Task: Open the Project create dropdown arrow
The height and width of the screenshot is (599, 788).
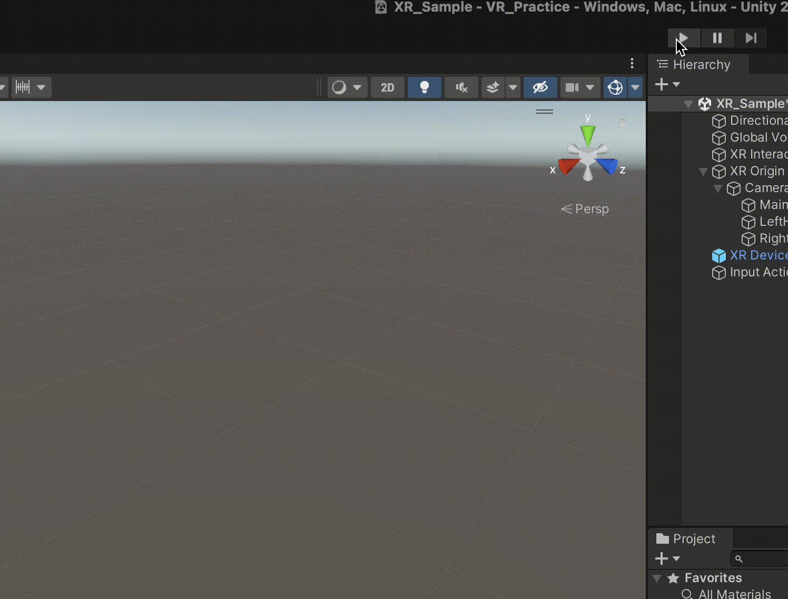Action: coord(676,558)
